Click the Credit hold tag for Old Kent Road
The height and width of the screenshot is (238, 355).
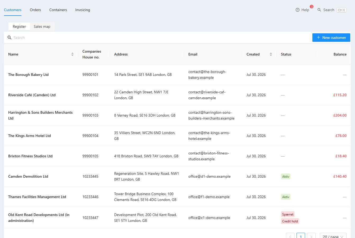click(290, 221)
